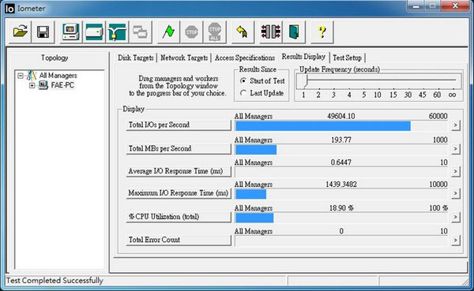Collapse the All Managers tree node

pyautogui.click(x=21, y=76)
